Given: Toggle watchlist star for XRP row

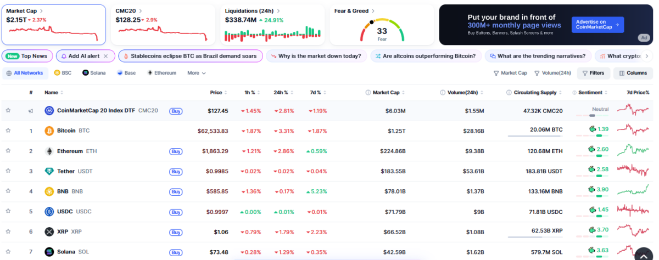Looking at the screenshot, I should pyautogui.click(x=8, y=231).
